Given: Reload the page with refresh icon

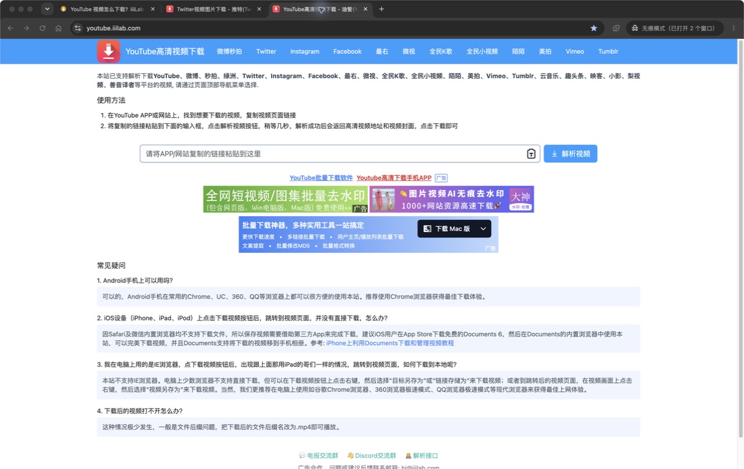Looking at the screenshot, I should (x=42, y=28).
